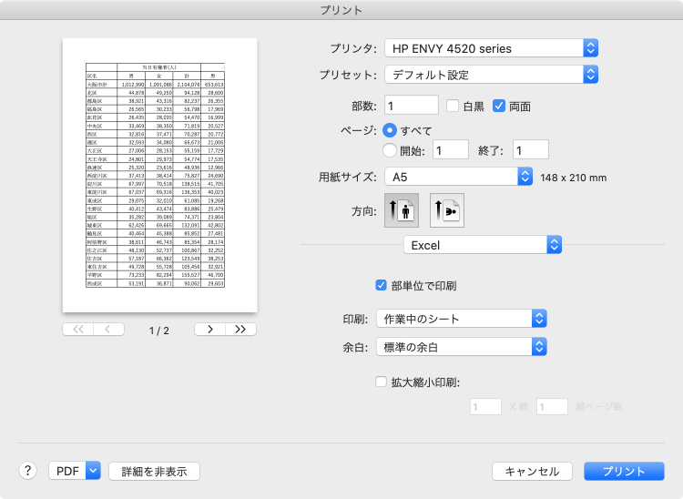The width and height of the screenshot is (683, 499).
Task: Jump to last preview page
Action: point(240,330)
